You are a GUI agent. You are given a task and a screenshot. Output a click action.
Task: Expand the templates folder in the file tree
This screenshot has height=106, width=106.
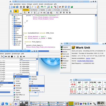(12, 37)
